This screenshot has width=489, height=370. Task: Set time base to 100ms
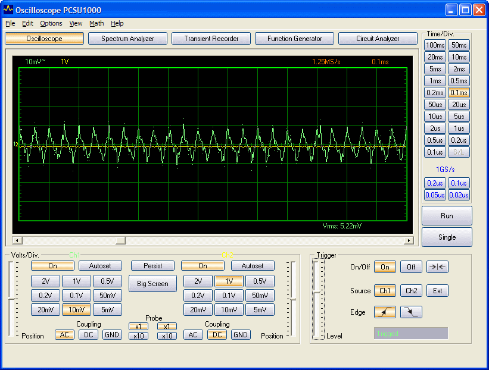(x=435, y=45)
